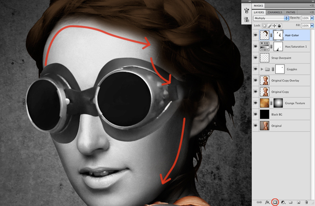This screenshot has height=206, width=315.
Task: Switch to the Channels tab
Action: (x=275, y=12)
